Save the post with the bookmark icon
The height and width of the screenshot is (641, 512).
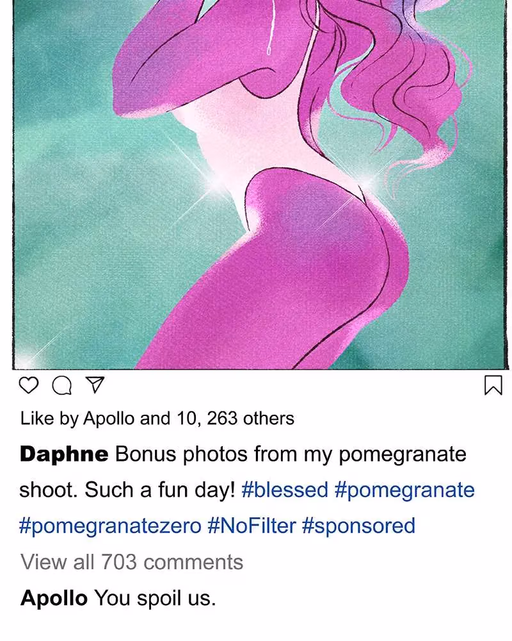coord(493,385)
